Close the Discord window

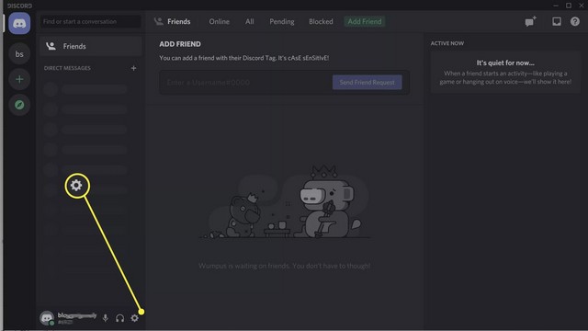[x=582, y=6]
